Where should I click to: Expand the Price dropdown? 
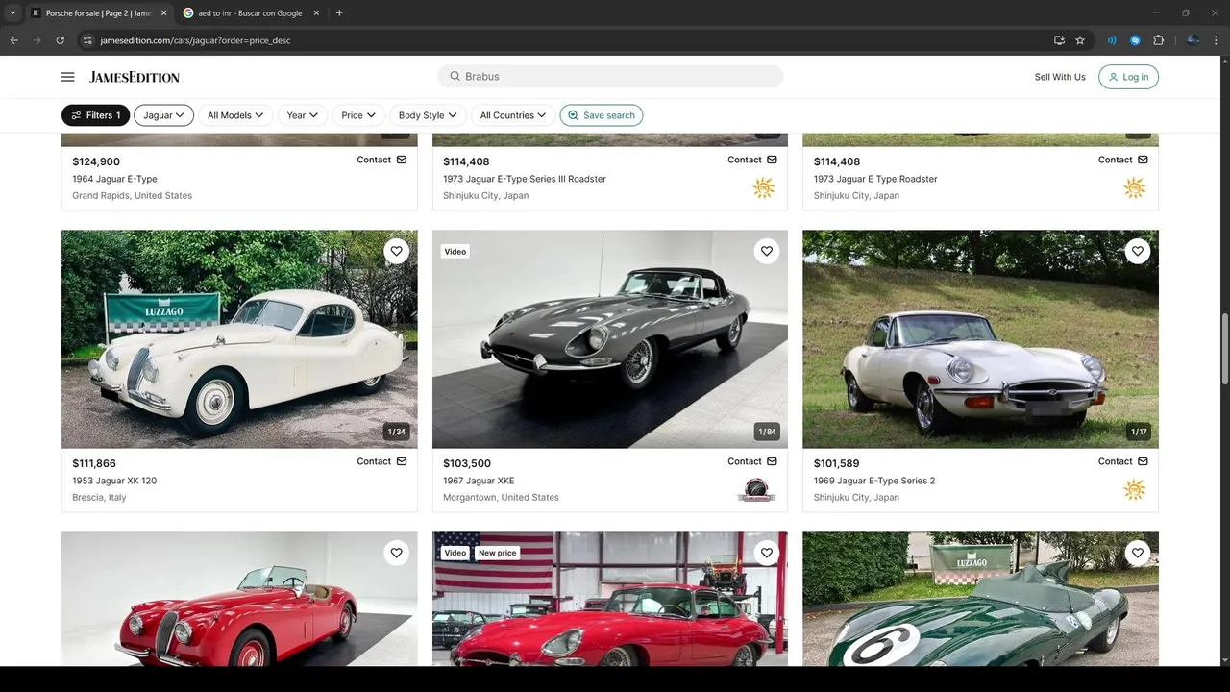coord(358,115)
